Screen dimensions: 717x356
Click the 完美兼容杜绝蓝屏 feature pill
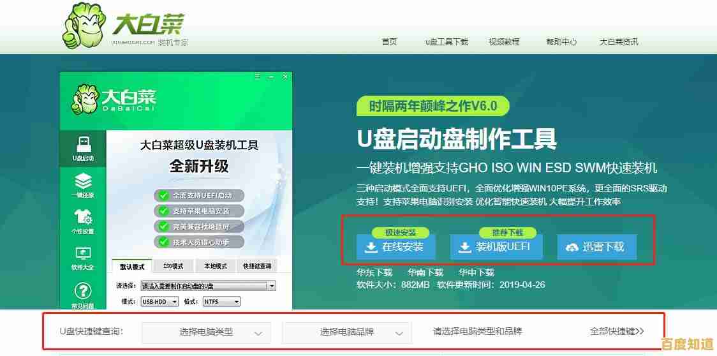200,226
